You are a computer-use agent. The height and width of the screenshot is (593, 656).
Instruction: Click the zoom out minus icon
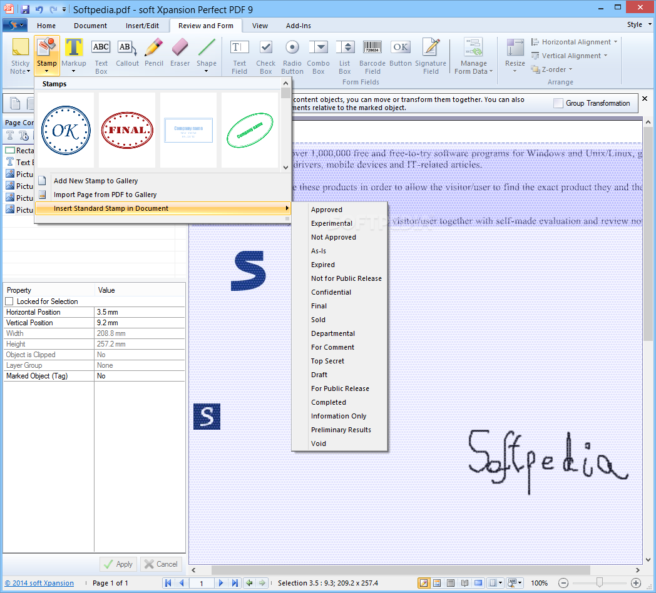(x=563, y=583)
